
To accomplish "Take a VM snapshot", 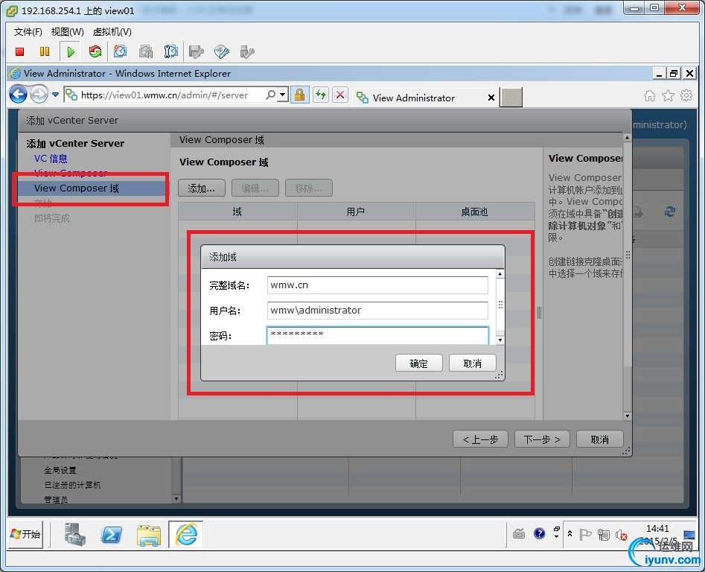I will pyautogui.click(x=120, y=51).
